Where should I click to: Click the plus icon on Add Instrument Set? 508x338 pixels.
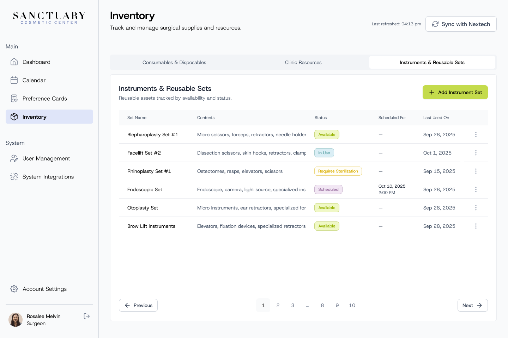pyautogui.click(x=432, y=92)
